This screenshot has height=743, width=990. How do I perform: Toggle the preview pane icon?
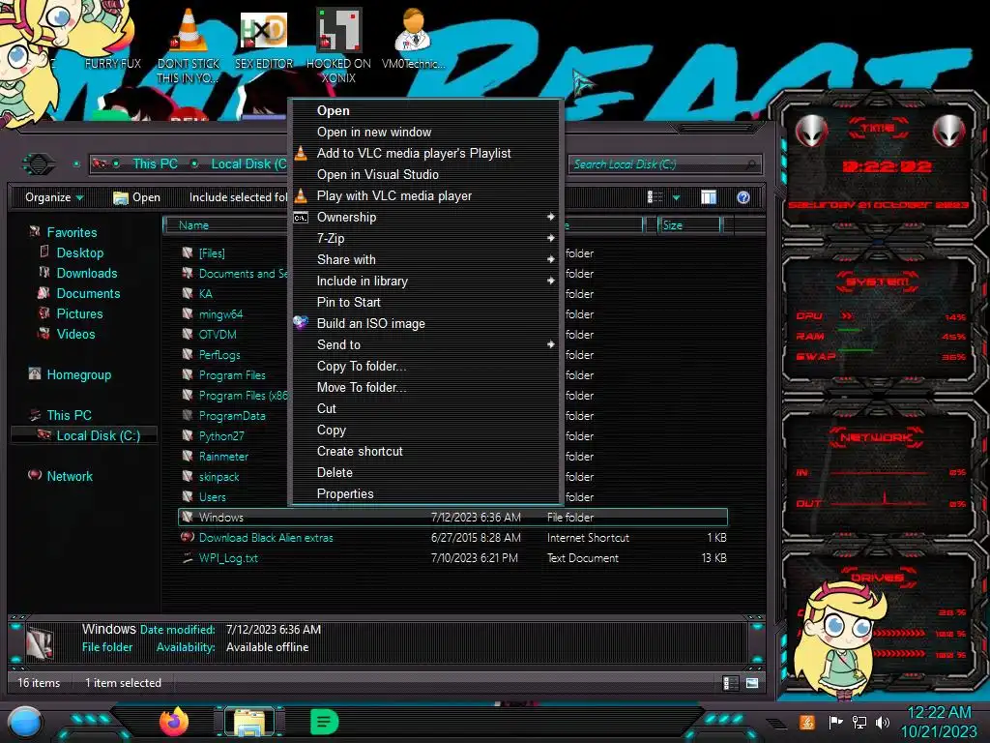[709, 197]
